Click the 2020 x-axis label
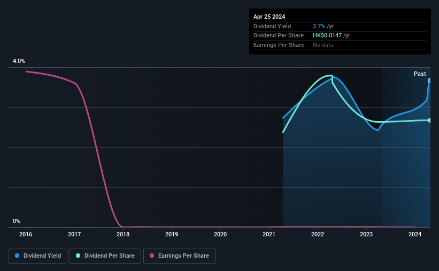 [220, 234]
